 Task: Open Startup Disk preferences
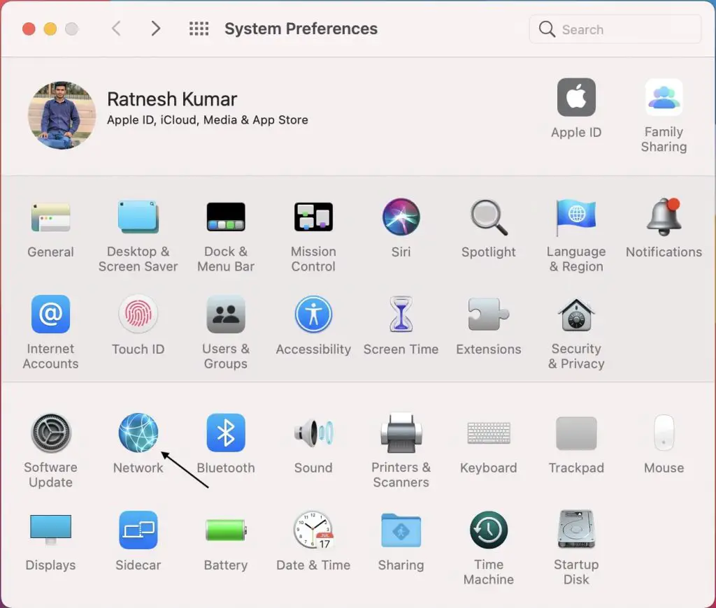click(x=576, y=530)
